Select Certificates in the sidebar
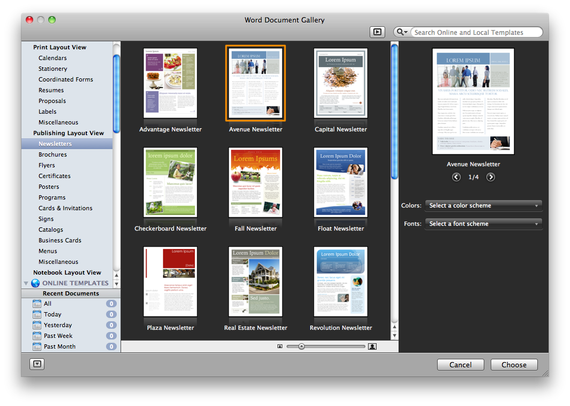Image resolution: width=570 pixels, height=406 pixels. coord(55,176)
